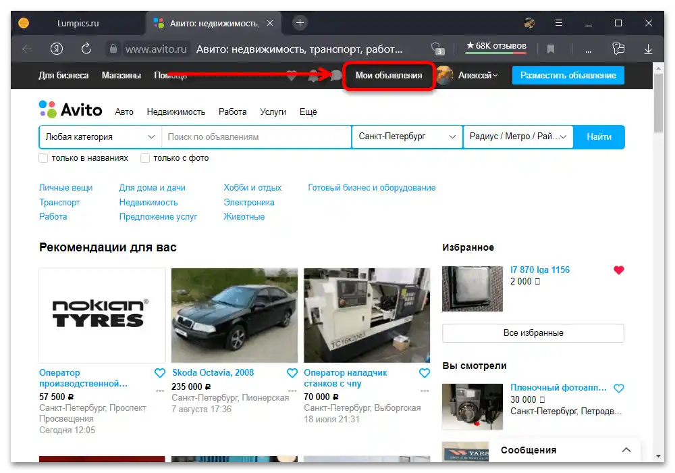Expand the Сообщения panel with its chevron

(626, 450)
